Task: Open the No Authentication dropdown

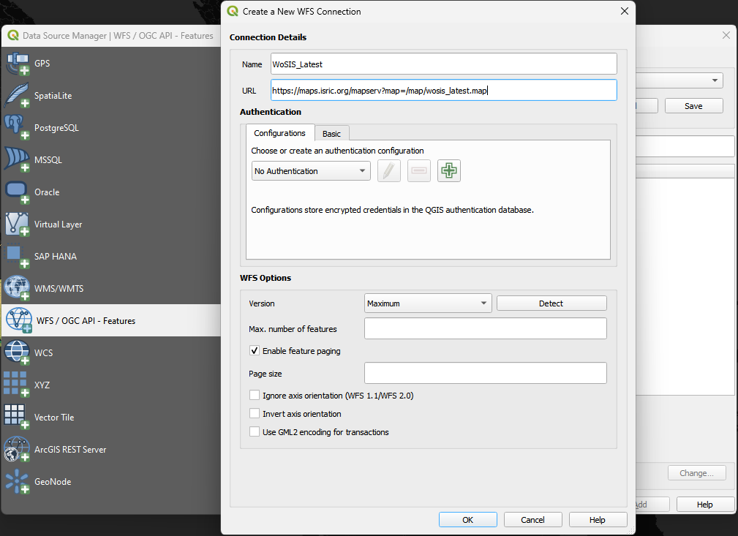Action: pos(311,171)
